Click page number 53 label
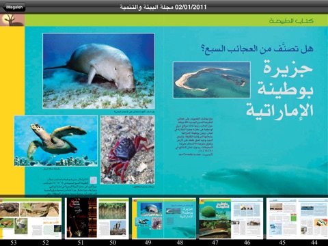The height and width of the screenshot is (246, 328). (x=14, y=243)
